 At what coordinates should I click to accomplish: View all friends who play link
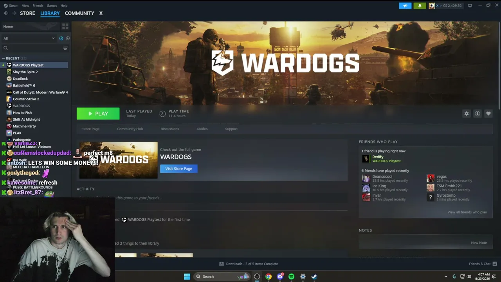(x=467, y=212)
